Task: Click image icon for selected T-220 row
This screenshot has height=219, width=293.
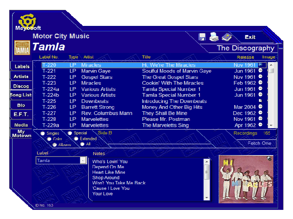Action: [261, 65]
